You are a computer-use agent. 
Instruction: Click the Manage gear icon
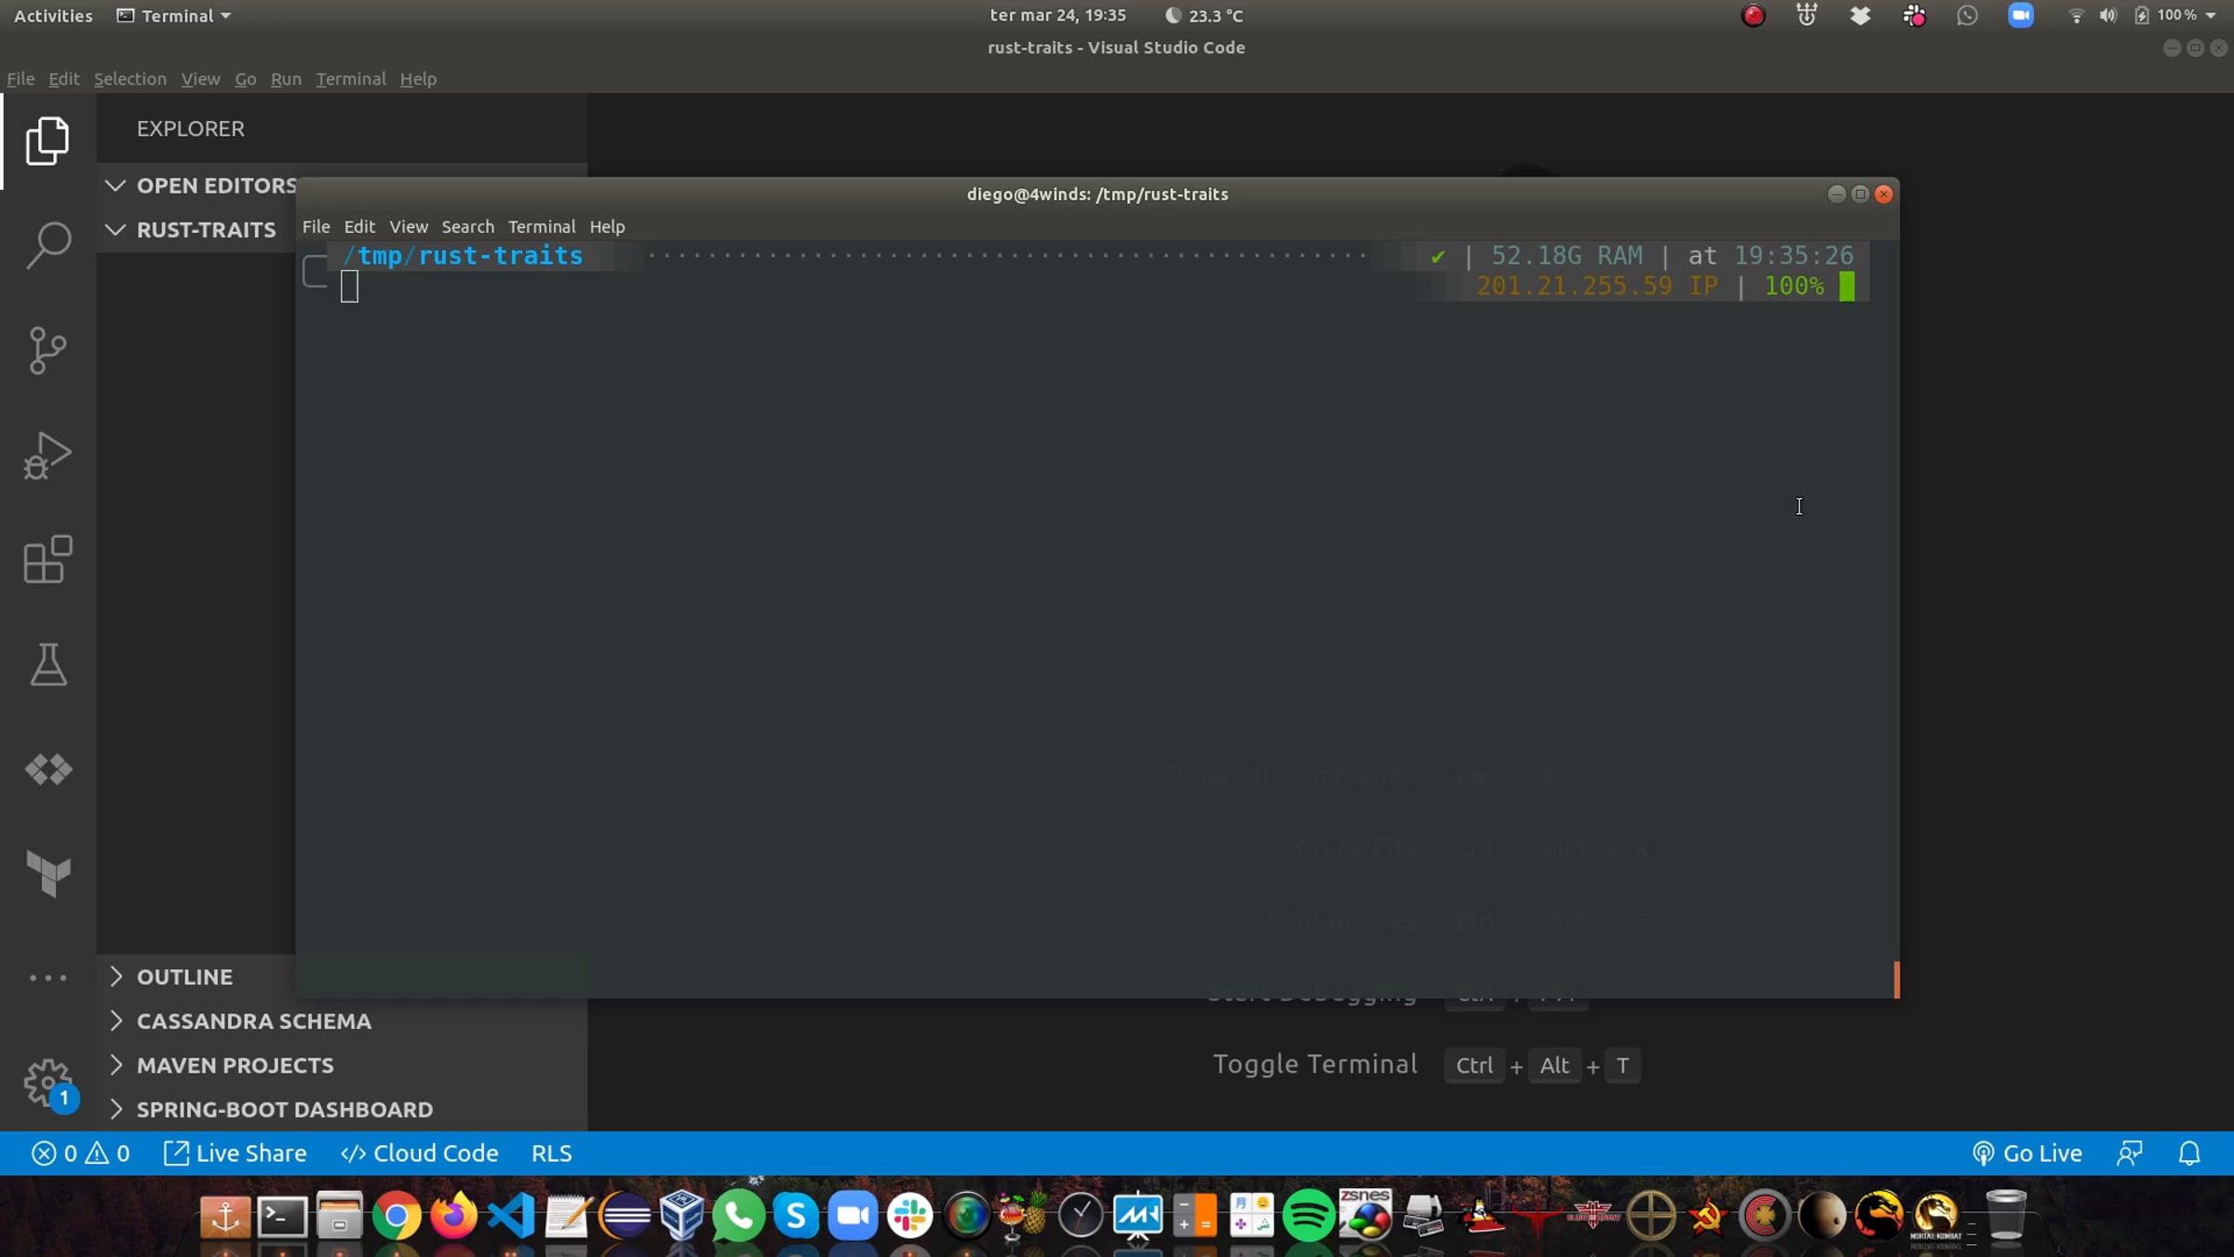point(47,1083)
